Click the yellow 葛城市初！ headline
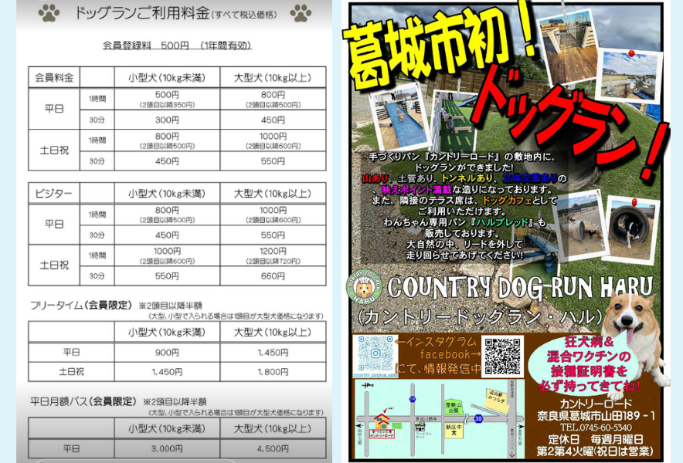Screen dimensions: 683x463 point(440,46)
